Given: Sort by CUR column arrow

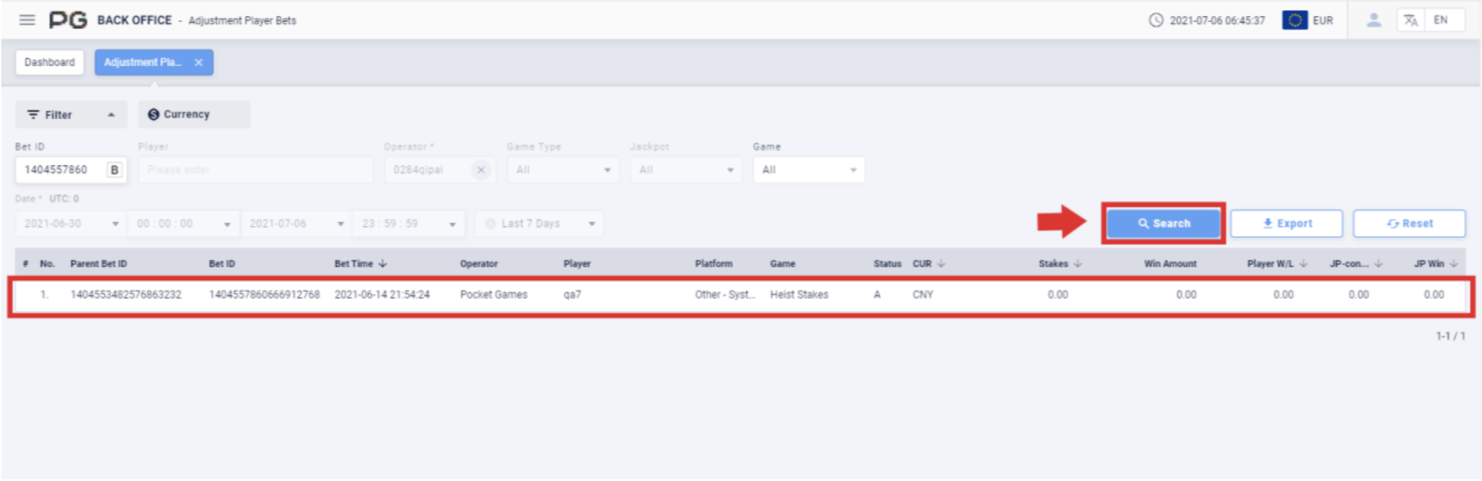Looking at the screenshot, I should [941, 264].
